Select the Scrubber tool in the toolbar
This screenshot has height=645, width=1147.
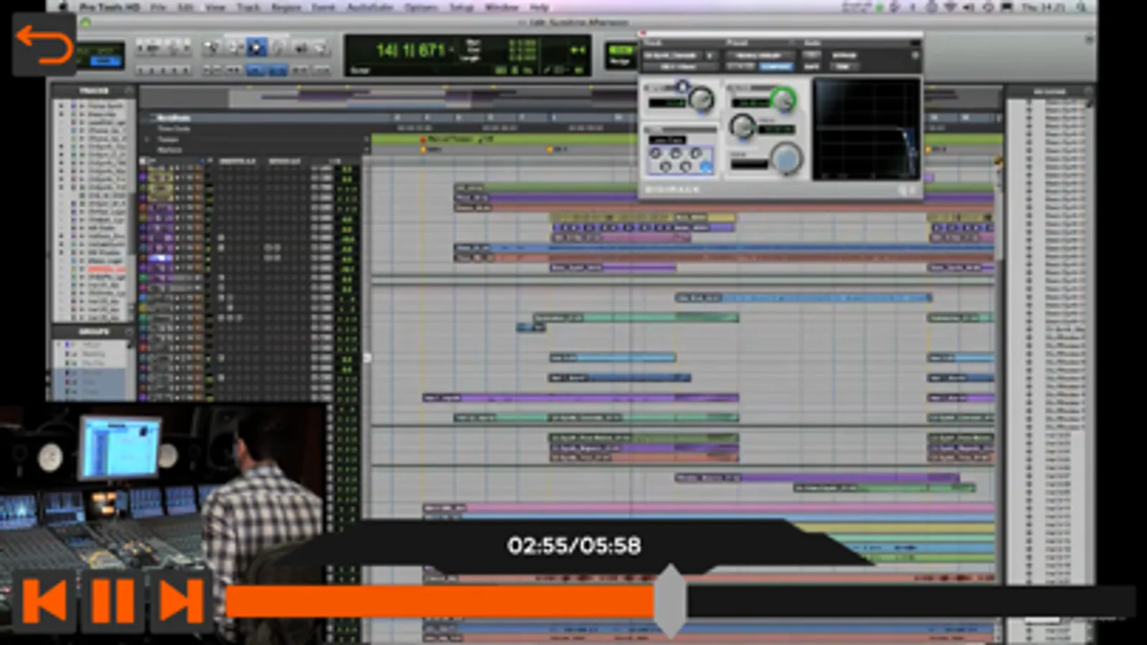coord(301,48)
